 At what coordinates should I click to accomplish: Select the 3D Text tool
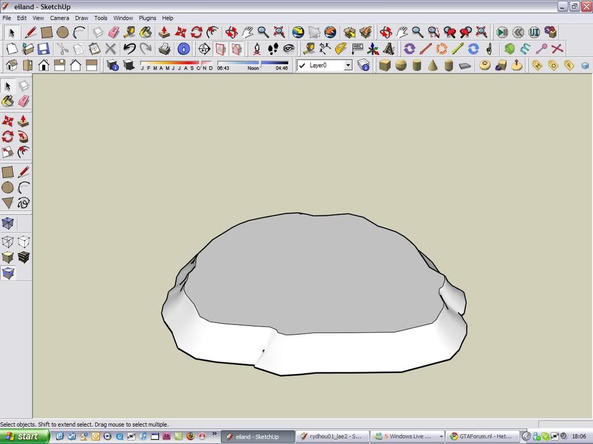389,49
